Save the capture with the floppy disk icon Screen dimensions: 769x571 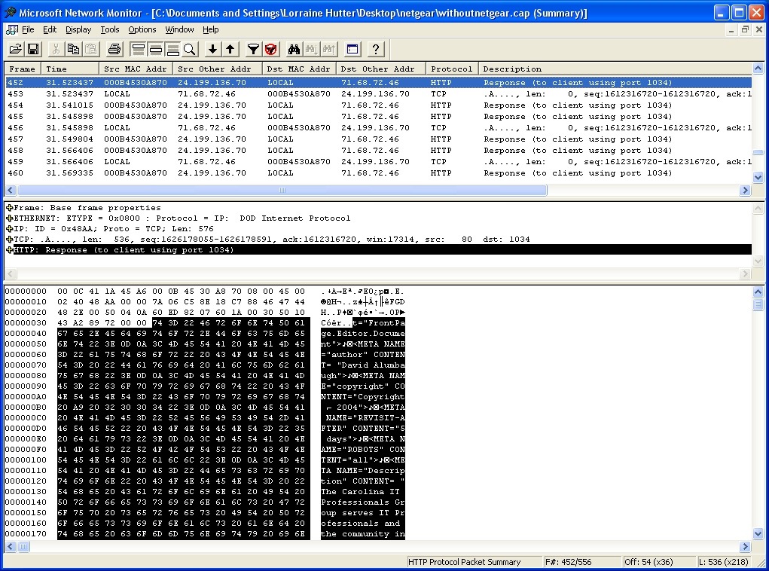pos(33,49)
